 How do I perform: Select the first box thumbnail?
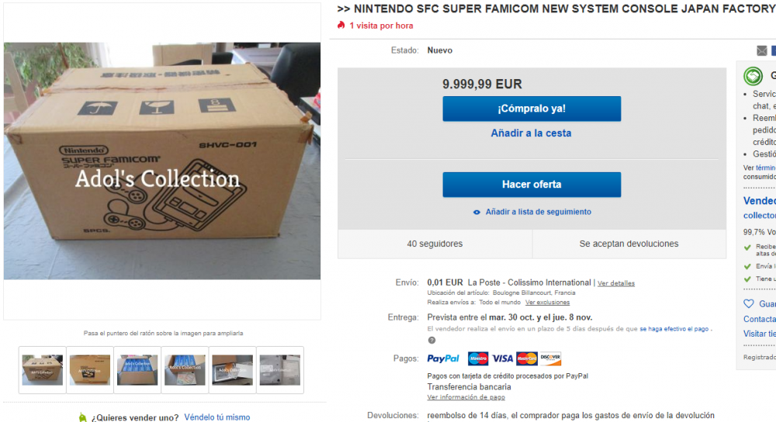tap(43, 370)
